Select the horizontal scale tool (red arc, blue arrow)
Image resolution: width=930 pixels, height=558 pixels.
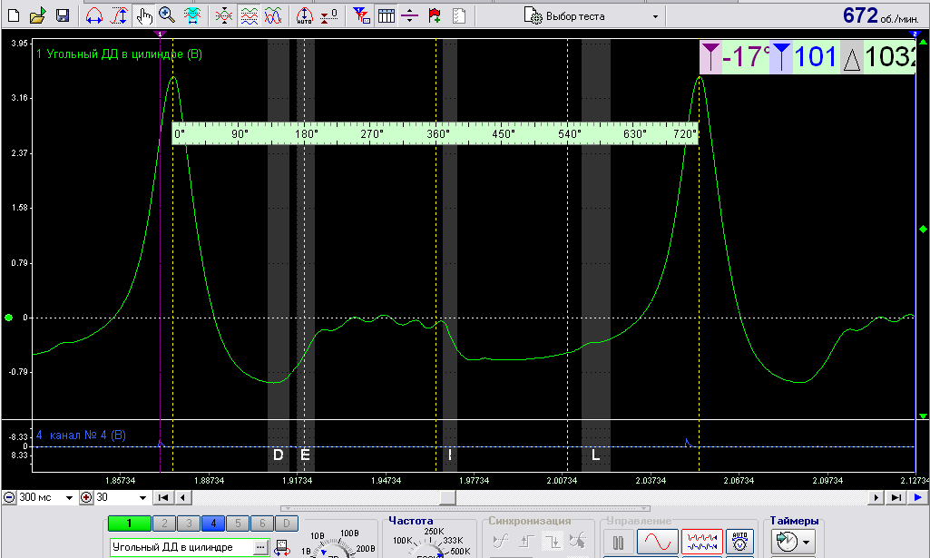tap(93, 15)
